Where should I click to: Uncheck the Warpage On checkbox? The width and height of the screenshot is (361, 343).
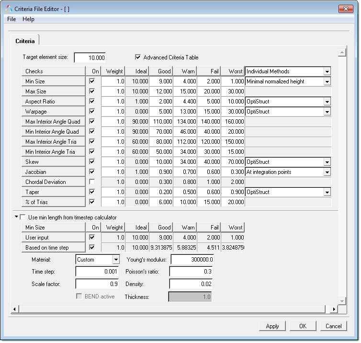click(x=92, y=112)
